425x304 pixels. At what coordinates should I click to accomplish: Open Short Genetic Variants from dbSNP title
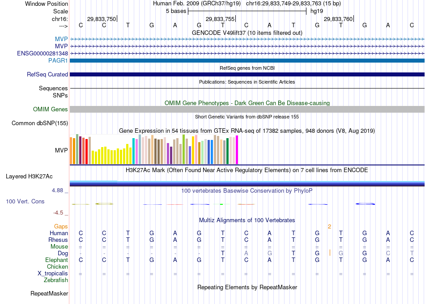coord(247,117)
